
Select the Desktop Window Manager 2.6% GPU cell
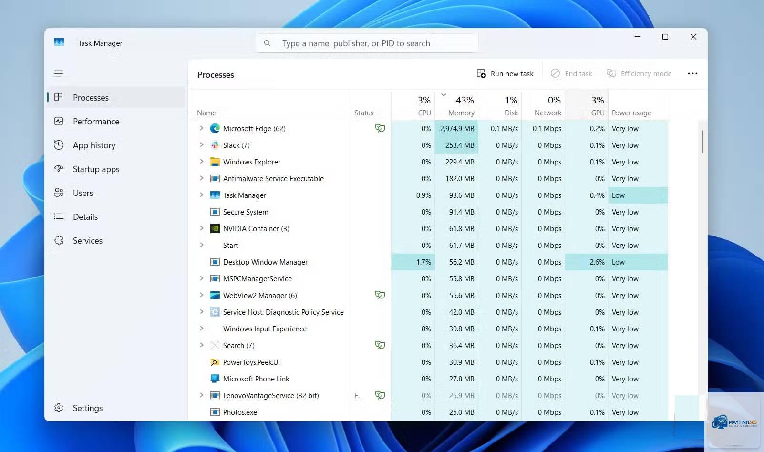click(587, 262)
